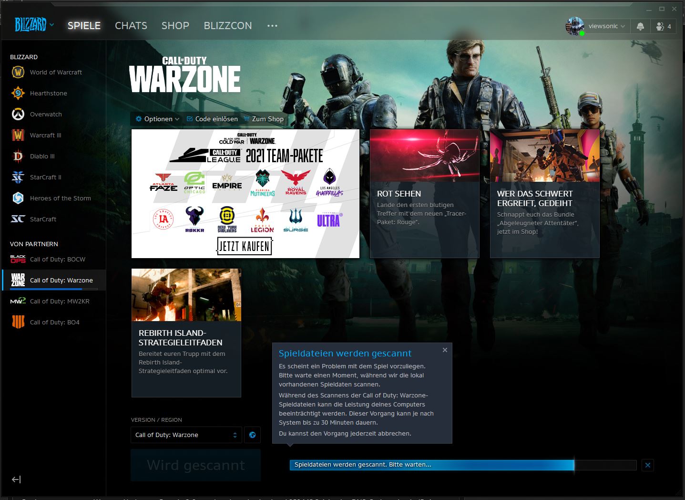
Task: Click the scan progress bar
Action: (463, 465)
